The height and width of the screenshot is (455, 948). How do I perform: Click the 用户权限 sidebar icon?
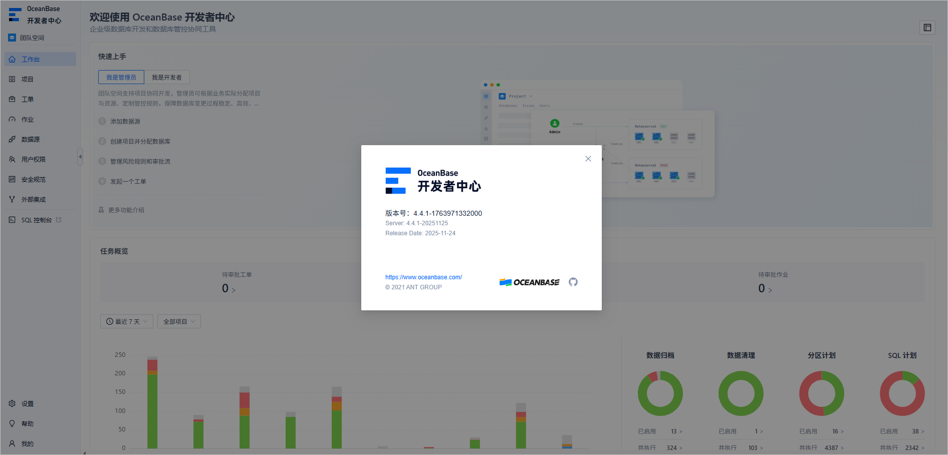point(12,160)
